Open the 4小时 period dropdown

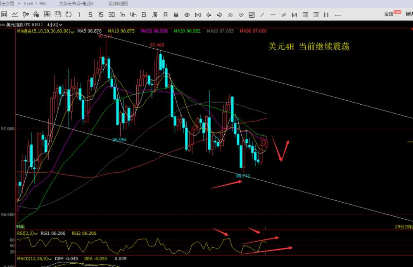click(55, 25)
